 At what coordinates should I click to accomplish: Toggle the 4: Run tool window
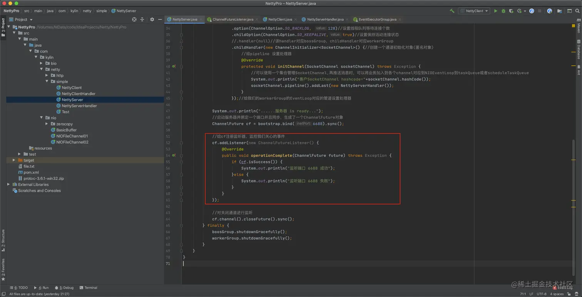(41, 288)
